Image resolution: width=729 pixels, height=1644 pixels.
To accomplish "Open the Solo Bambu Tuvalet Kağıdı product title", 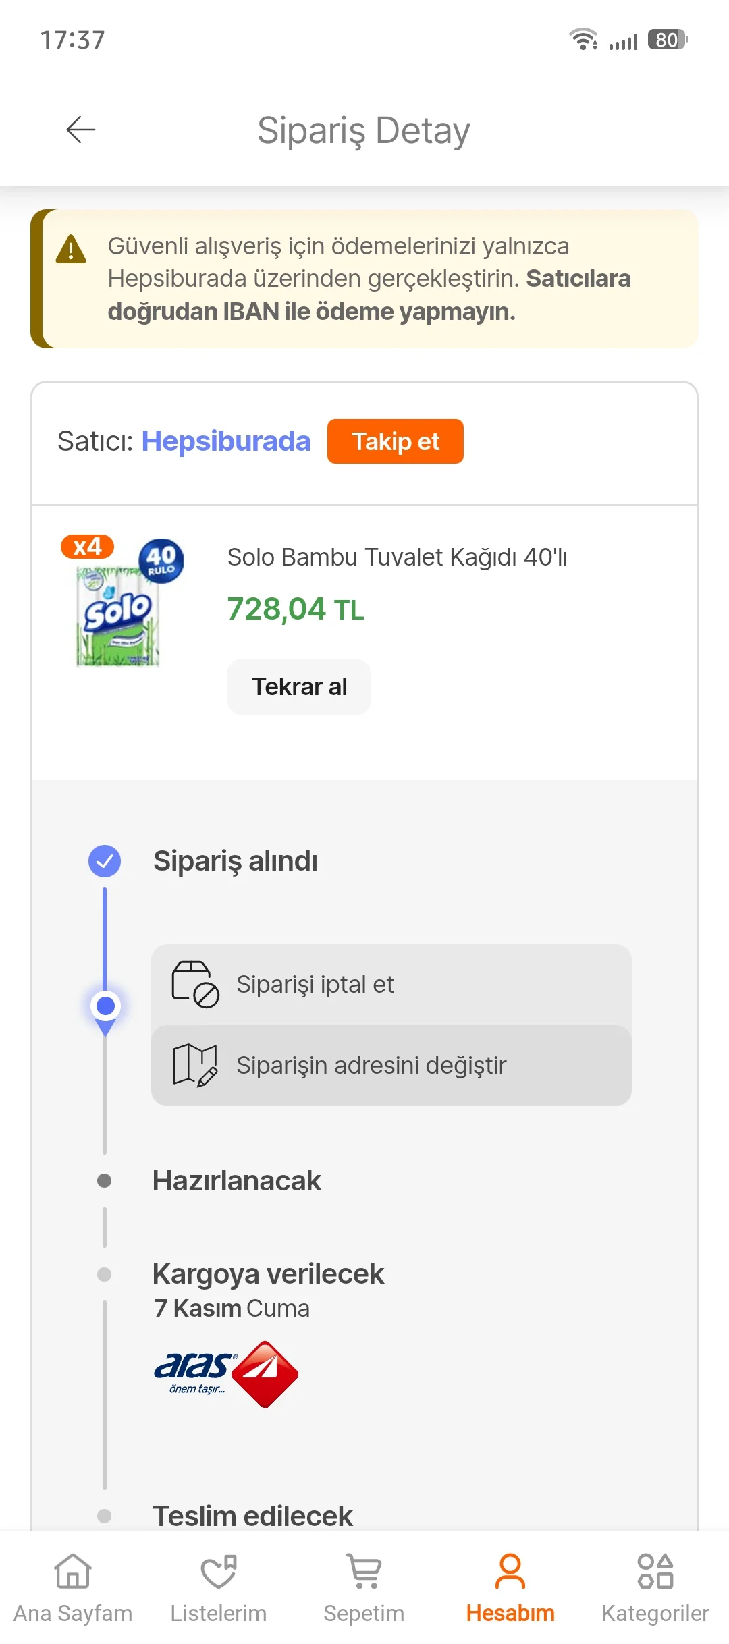I will [397, 557].
